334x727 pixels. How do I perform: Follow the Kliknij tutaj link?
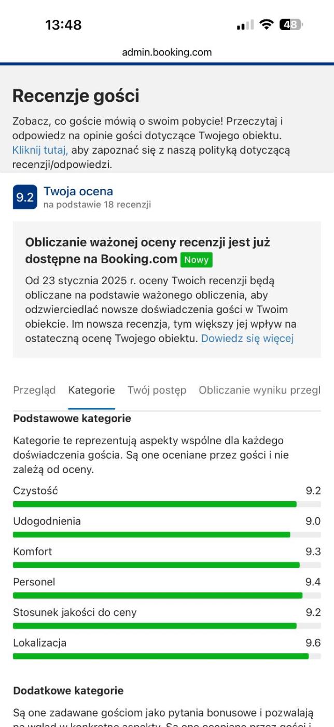click(40, 151)
